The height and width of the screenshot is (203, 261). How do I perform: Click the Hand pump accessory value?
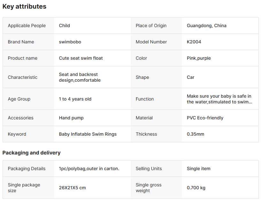[x=71, y=118]
